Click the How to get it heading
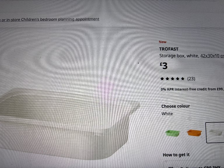The height and width of the screenshot is (168, 224). point(176,155)
